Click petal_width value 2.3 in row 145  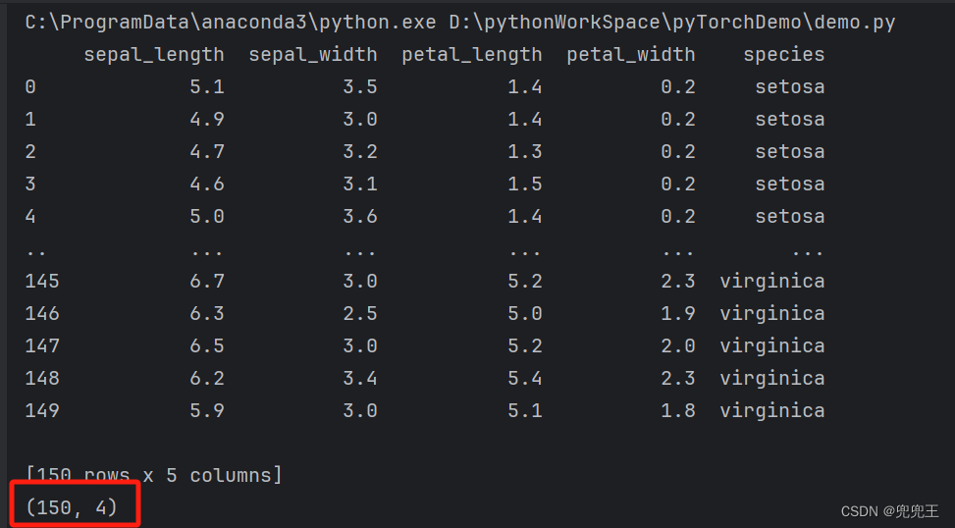[678, 282]
